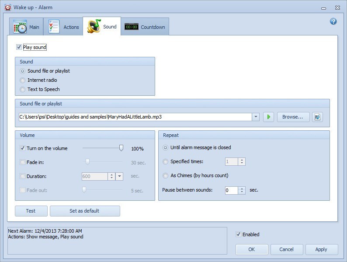This screenshot has height=262, width=347.
Task: Select Sound file or playlist radio option
Action: tap(22, 71)
